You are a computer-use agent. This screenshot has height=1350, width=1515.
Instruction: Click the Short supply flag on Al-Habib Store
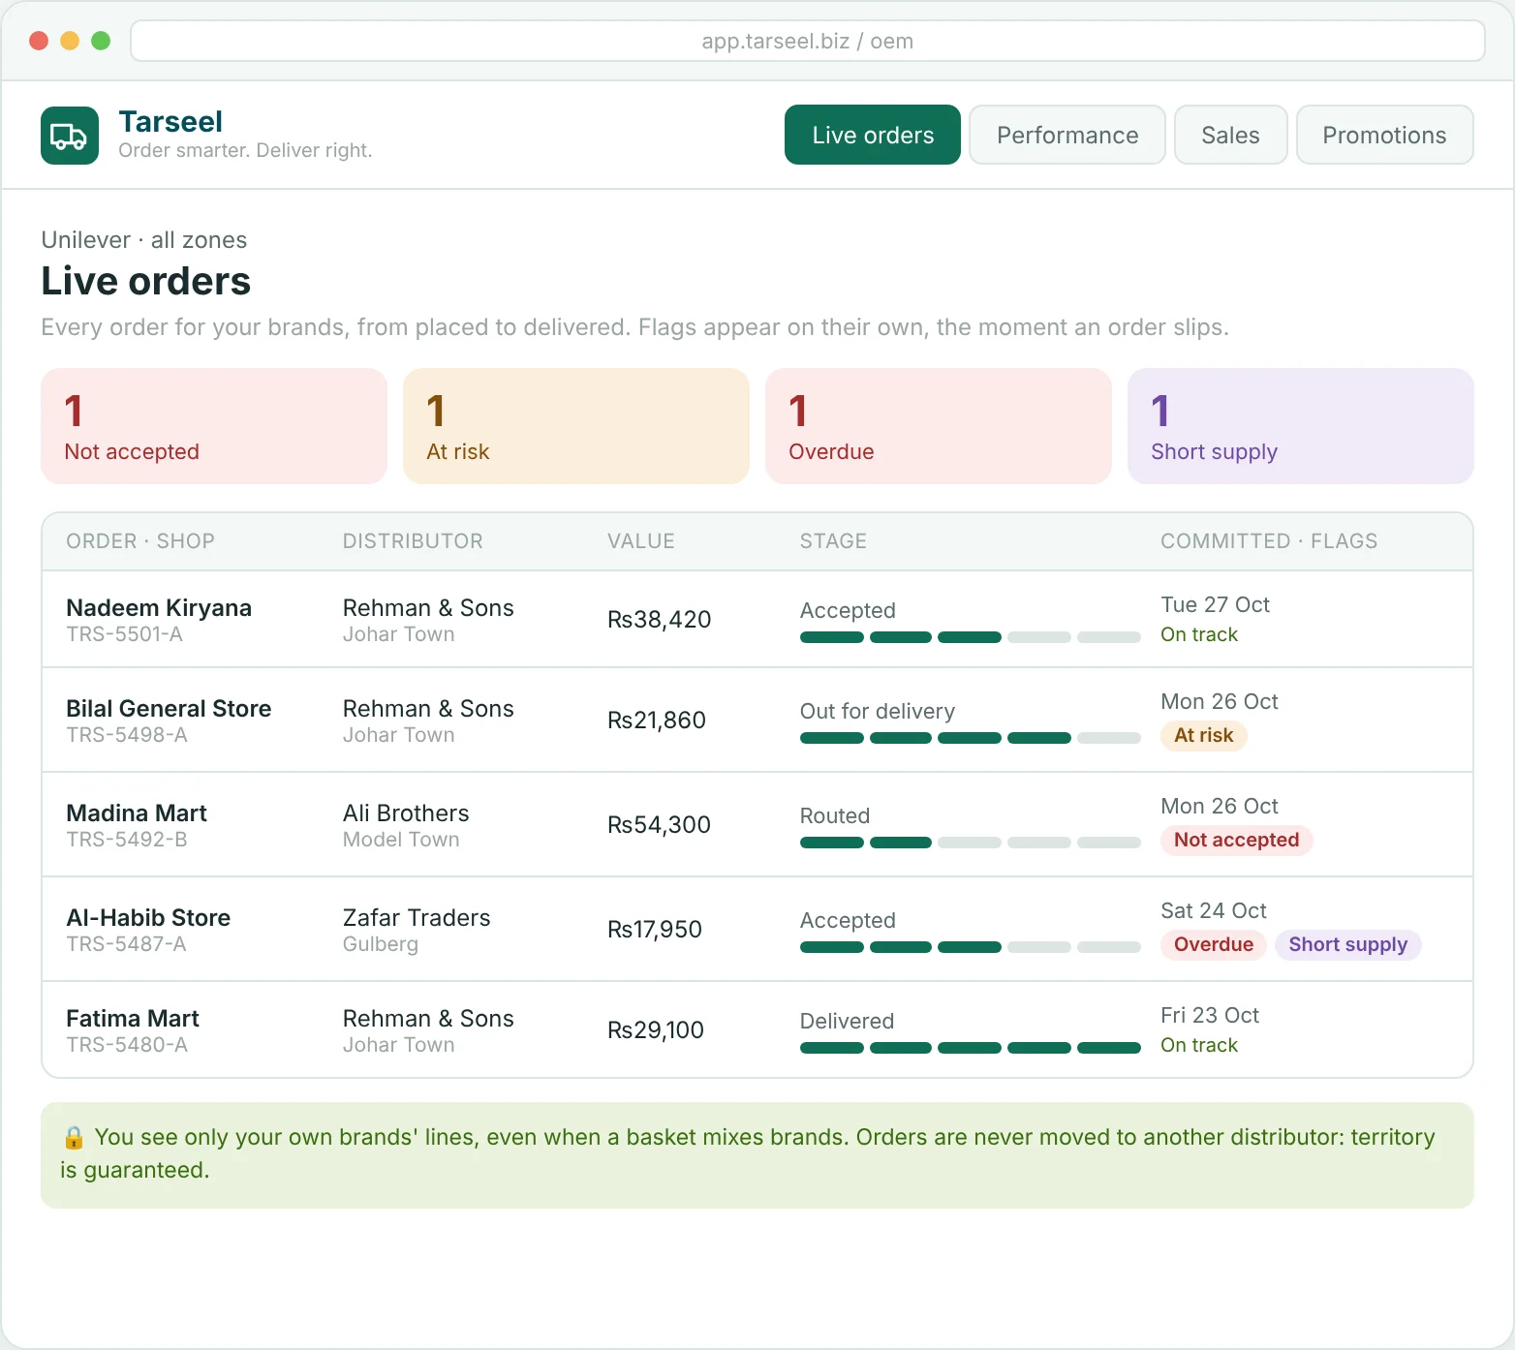point(1348,944)
